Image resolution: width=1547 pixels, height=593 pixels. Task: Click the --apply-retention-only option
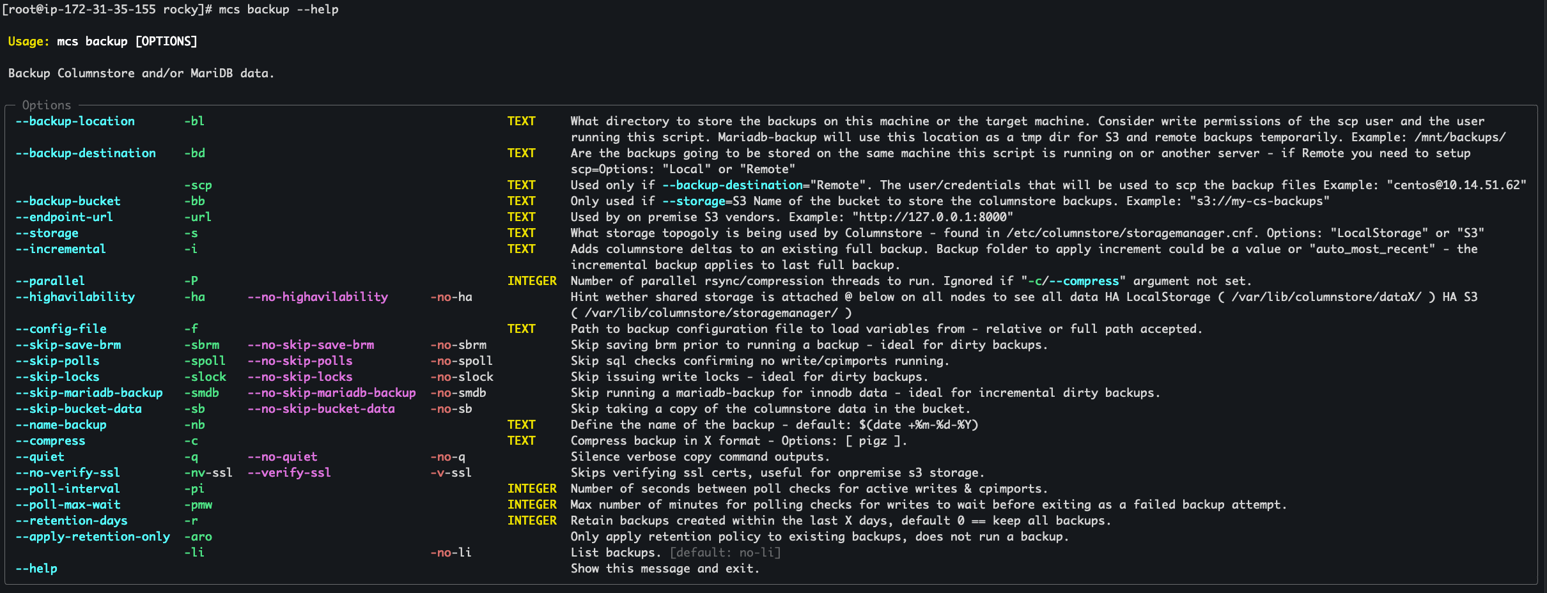[x=93, y=537]
